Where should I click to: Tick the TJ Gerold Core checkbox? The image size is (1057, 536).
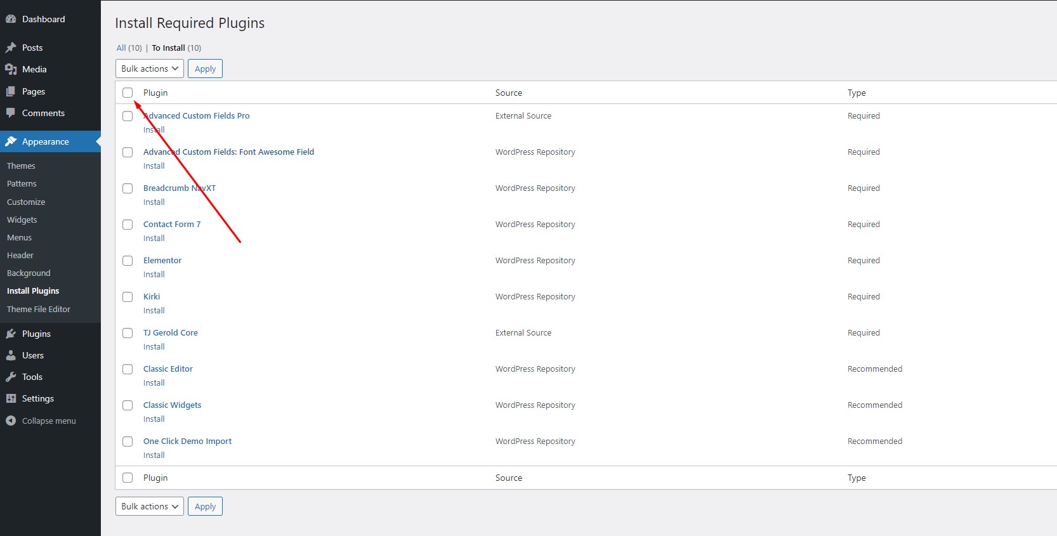click(x=128, y=333)
